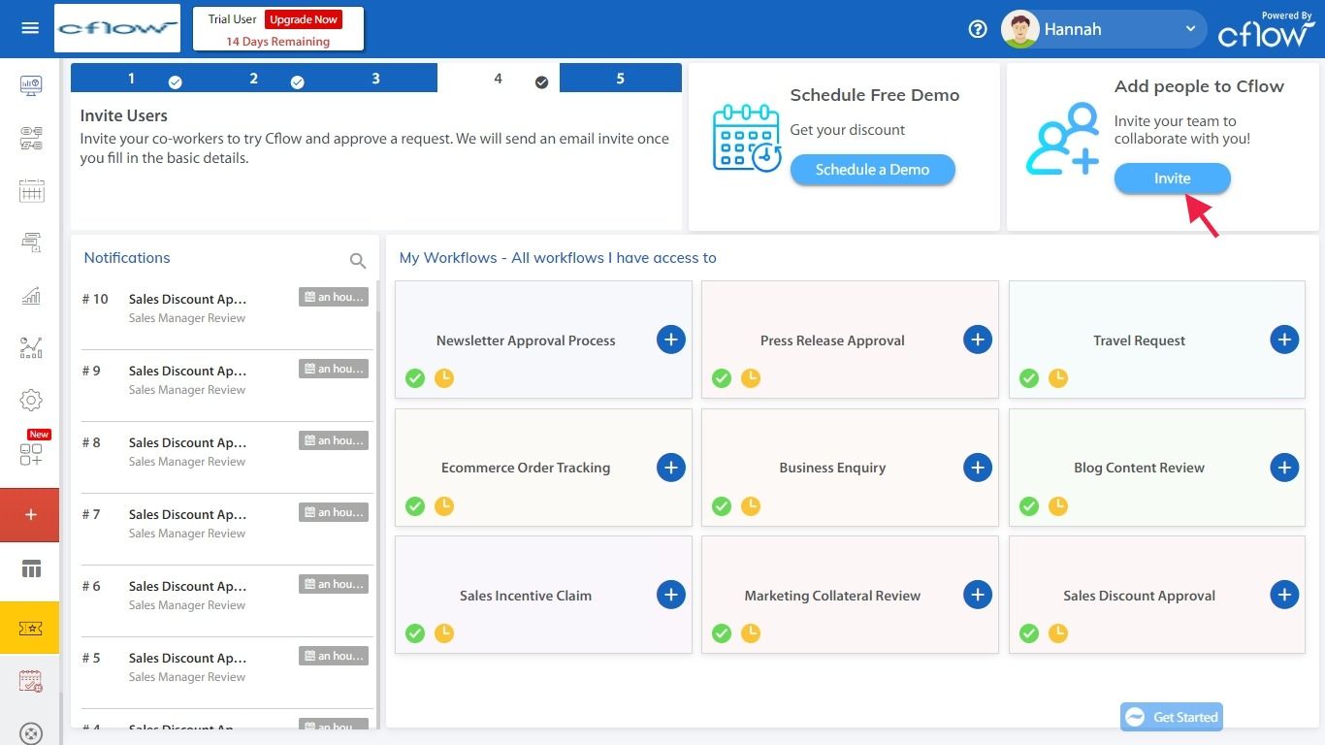The width and height of the screenshot is (1325, 745).
Task: Click the Get Started chat button
Action: tap(1172, 717)
